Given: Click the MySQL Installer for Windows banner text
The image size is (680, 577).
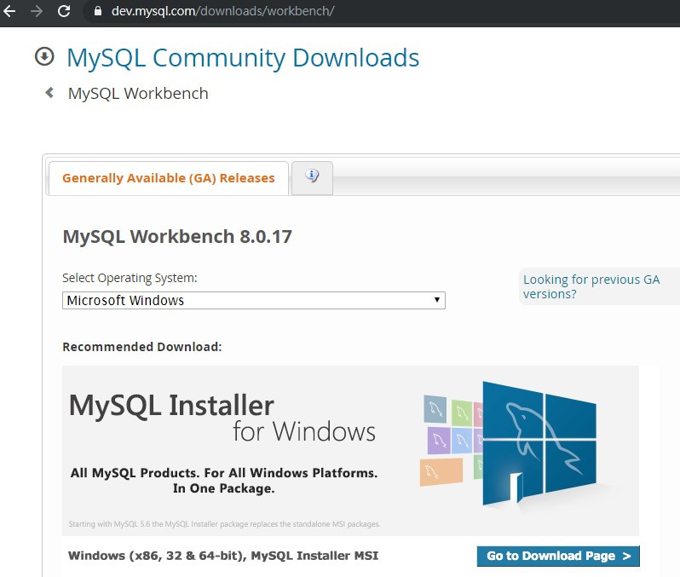Looking at the screenshot, I should pos(222,418).
